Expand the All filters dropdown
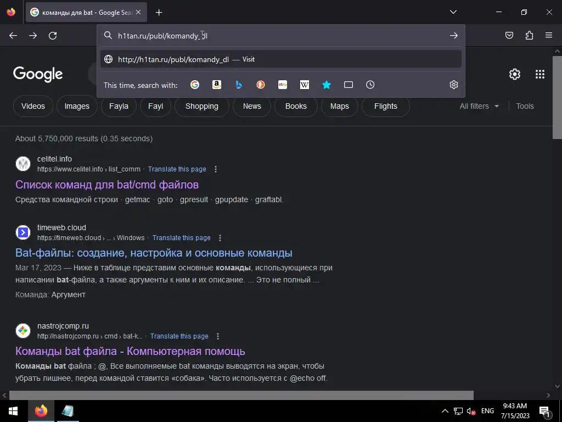This screenshot has width=562, height=422. 479,106
